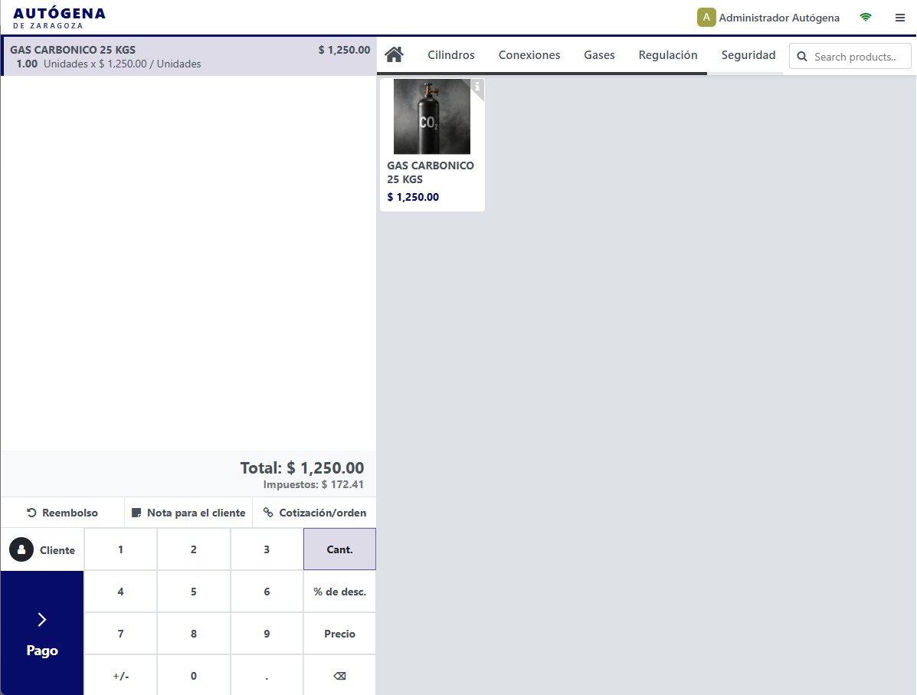Choose a Cliente for the order
Image resolution: width=917 pixels, height=695 pixels.
pyautogui.click(x=42, y=550)
